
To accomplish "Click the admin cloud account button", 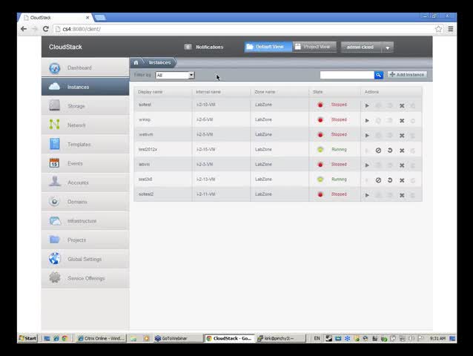I will [361, 47].
